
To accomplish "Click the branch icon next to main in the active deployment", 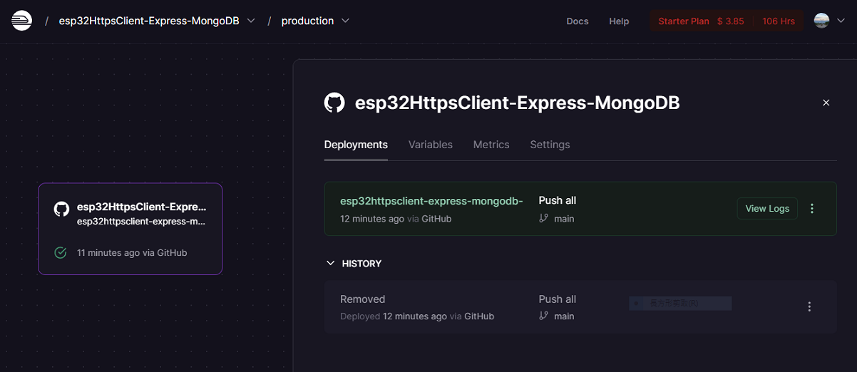I will [x=544, y=218].
